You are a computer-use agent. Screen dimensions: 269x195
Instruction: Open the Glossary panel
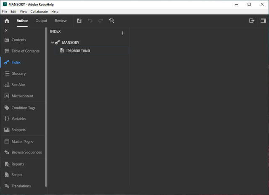click(18, 74)
